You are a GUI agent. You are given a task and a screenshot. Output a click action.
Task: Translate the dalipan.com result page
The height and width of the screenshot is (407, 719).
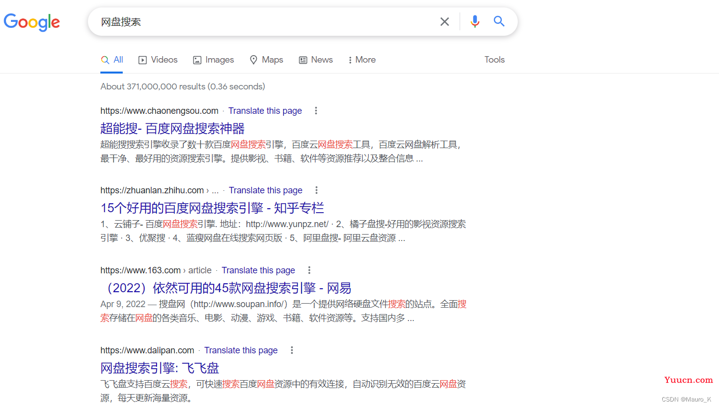241,350
